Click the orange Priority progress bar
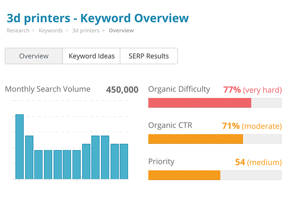Image resolution: width=287 pixels, height=215 pixels. (x=184, y=175)
